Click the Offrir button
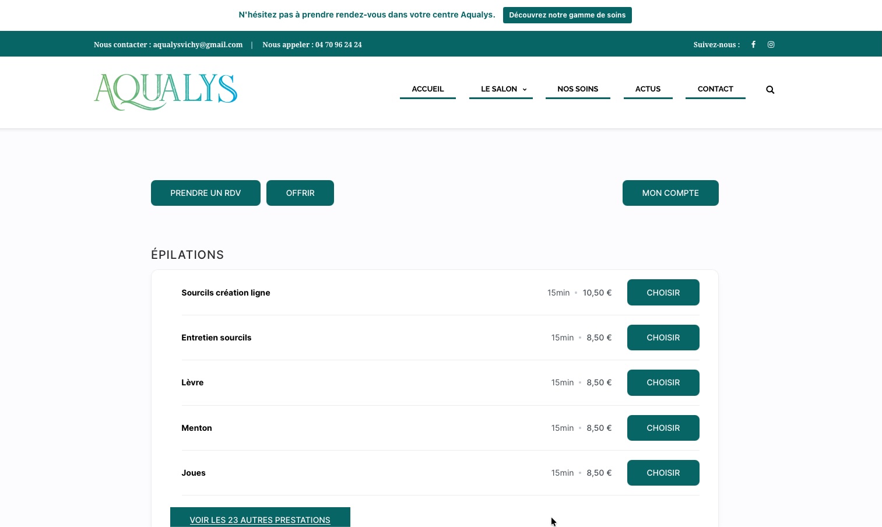This screenshot has height=527, width=882. (x=300, y=193)
